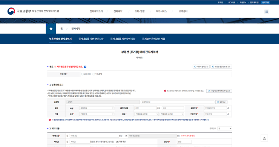Open the 부가서비스 menu
Image resolution: width=279 pixels, height=147 pixels.
(161, 11)
